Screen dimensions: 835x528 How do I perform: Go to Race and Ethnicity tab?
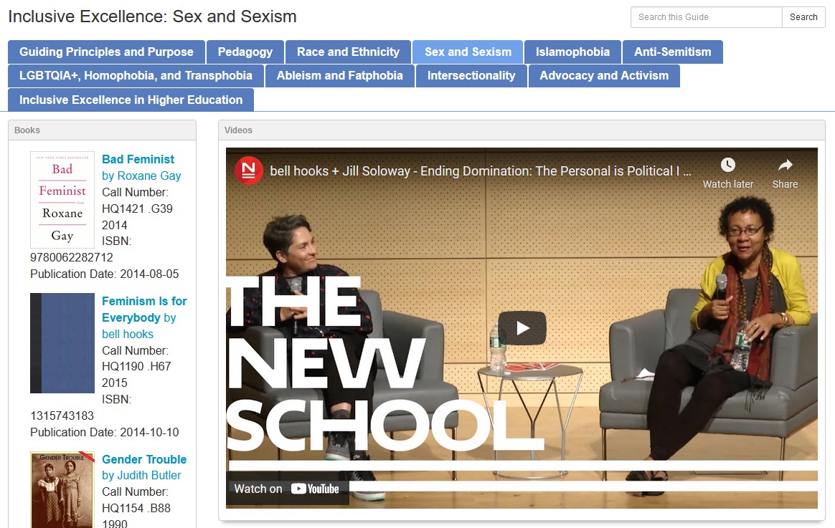coord(348,52)
